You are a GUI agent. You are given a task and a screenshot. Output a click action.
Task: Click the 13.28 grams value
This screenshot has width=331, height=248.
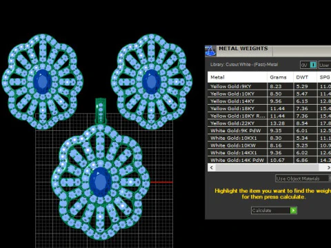277,123
